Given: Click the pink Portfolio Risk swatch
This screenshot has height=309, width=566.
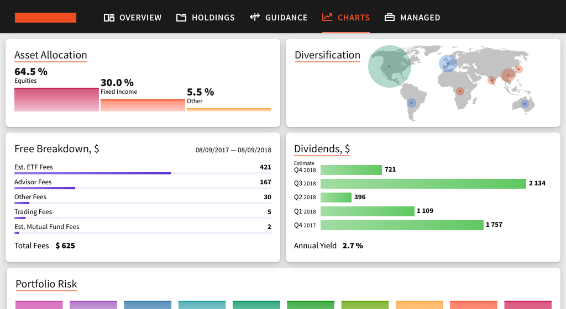Looking at the screenshot, I should click(39, 305).
